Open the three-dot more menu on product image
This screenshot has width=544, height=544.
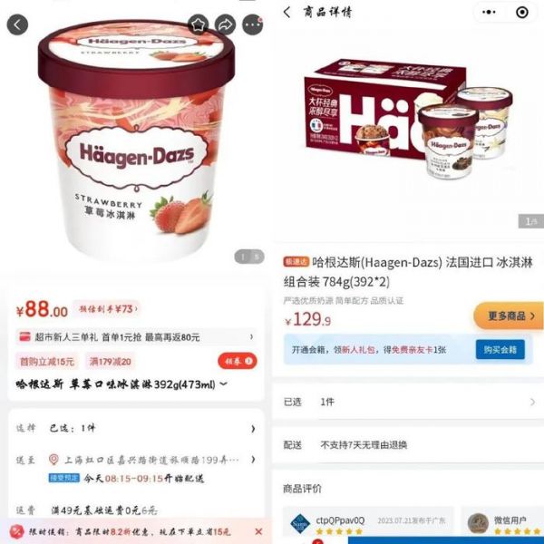tap(252, 24)
